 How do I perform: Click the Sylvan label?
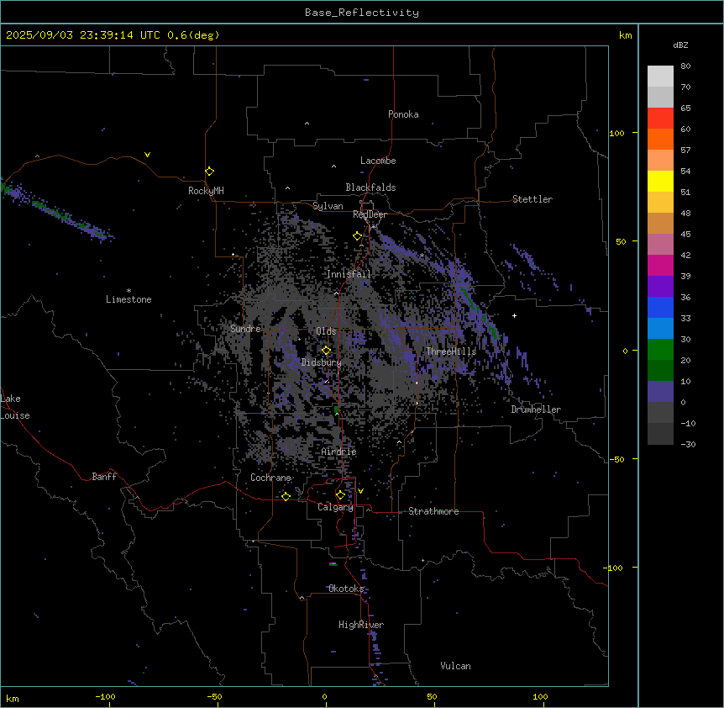point(328,206)
